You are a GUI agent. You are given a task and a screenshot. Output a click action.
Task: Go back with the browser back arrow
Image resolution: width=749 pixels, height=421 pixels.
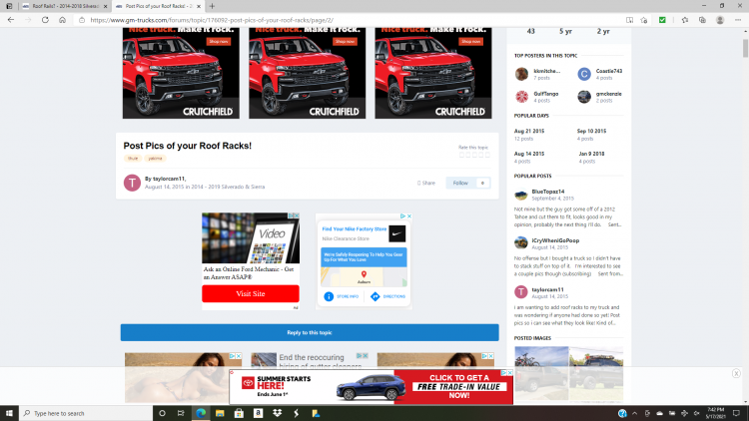[x=11, y=20]
